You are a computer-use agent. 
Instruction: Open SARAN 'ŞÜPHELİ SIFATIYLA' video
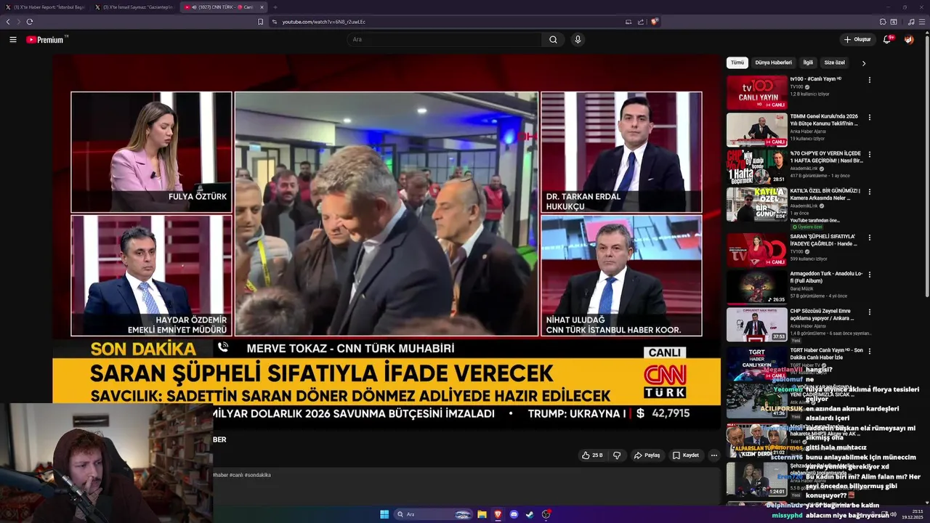point(757,250)
